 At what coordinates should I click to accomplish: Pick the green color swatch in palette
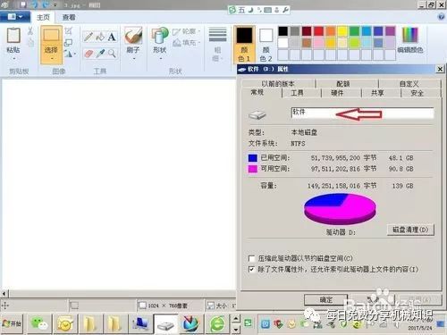tap(354, 31)
